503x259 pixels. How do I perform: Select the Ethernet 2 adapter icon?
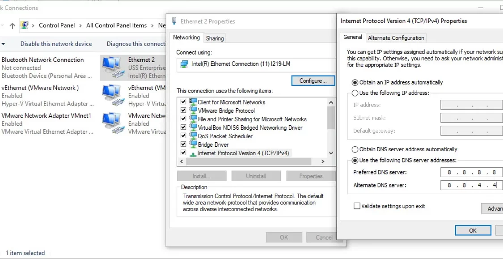113,68
